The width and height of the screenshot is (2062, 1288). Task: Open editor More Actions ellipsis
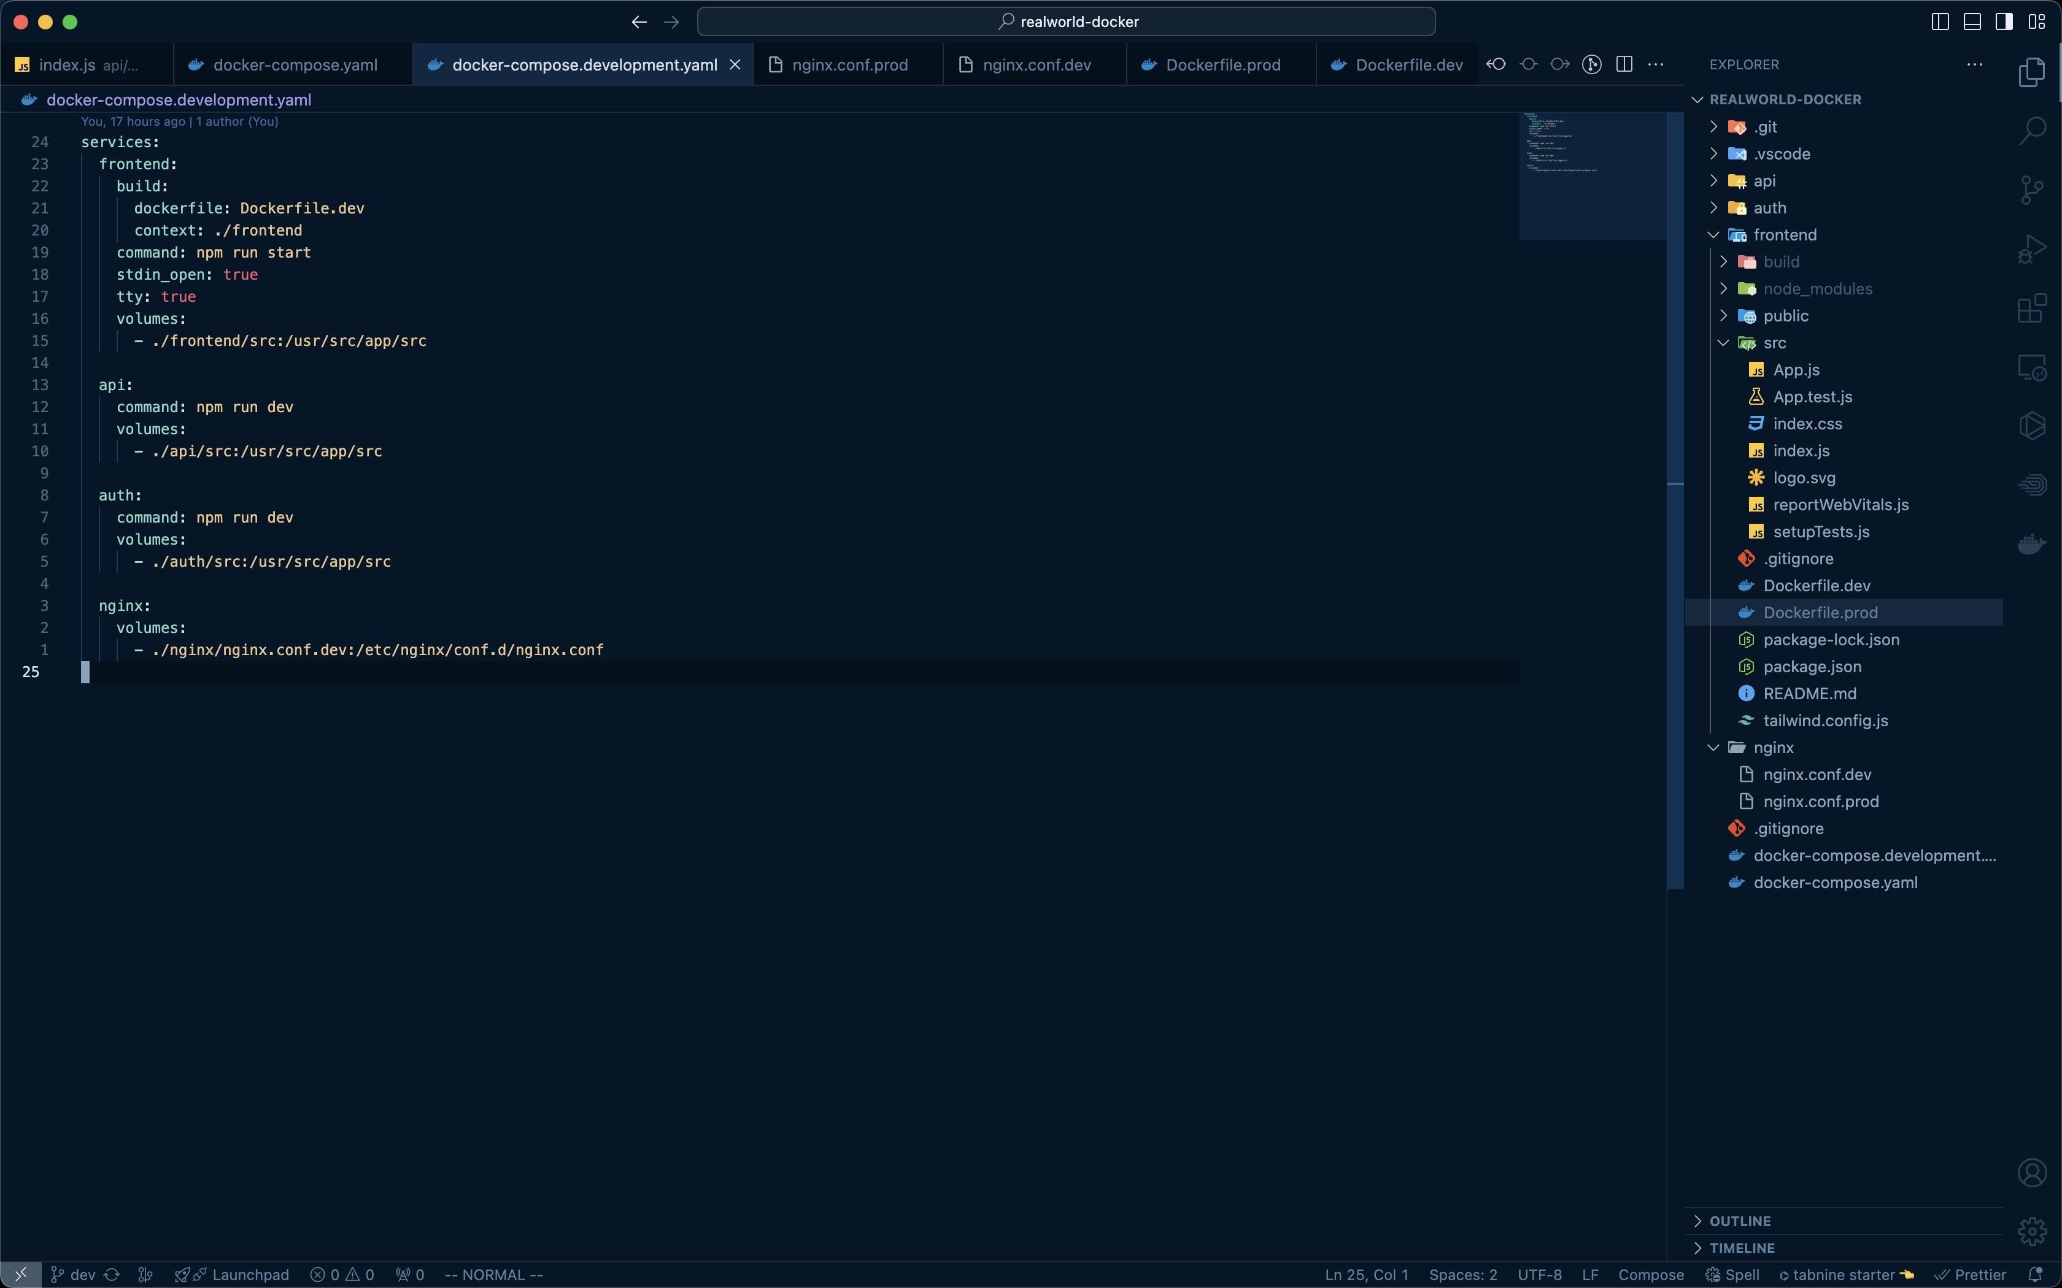pos(1656,65)
